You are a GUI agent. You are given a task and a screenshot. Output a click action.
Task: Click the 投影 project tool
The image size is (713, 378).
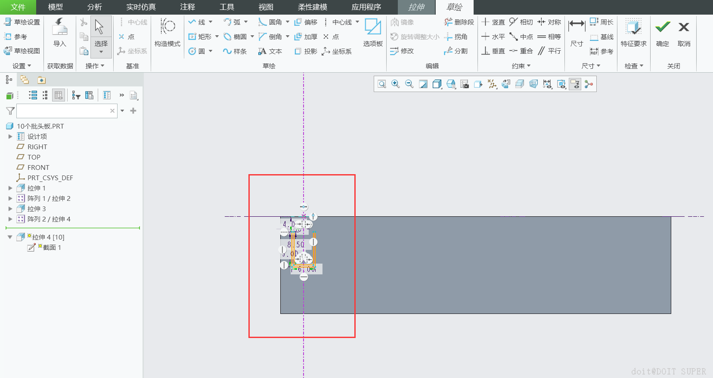[x=306, y=51]
